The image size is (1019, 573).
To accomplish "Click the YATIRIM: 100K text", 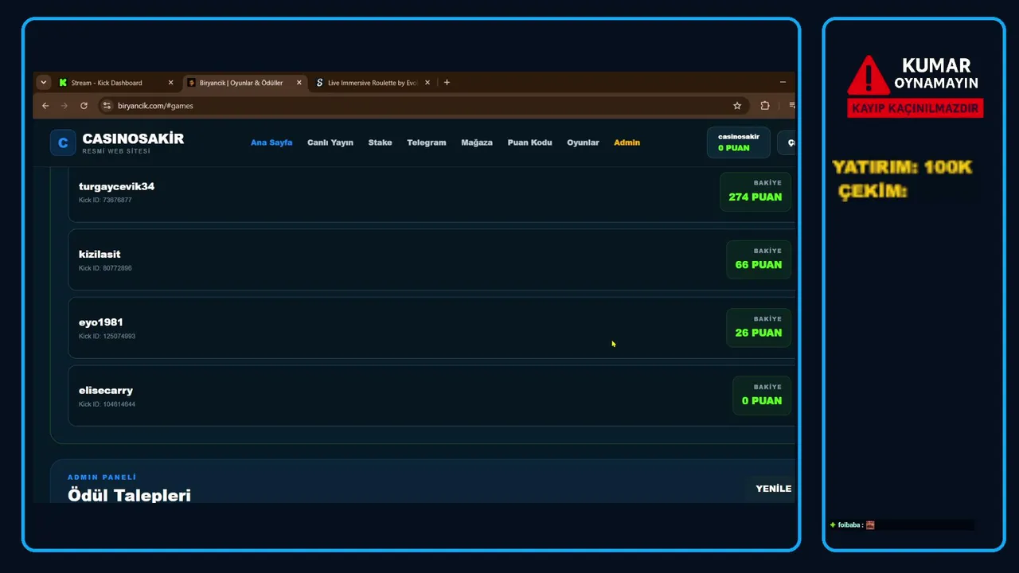I will (x=902, y=167).
